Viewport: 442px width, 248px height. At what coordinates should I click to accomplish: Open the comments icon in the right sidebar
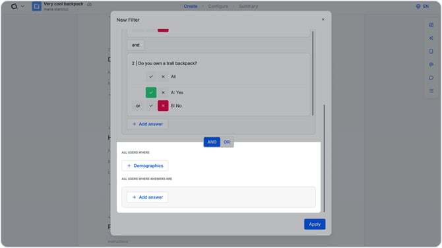tap(431, 78)
